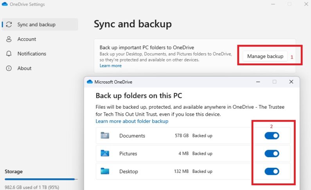Turn off Desktop folder backup toggle

[272, 171]
